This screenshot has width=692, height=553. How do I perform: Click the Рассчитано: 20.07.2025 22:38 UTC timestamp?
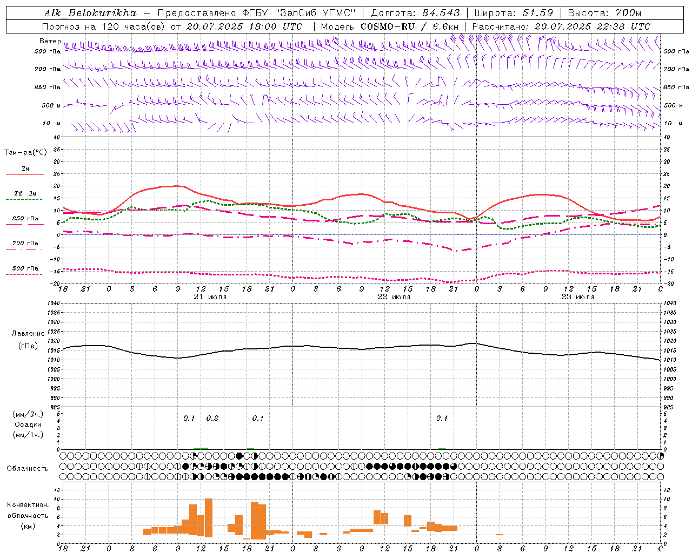[x=561, y=26]
